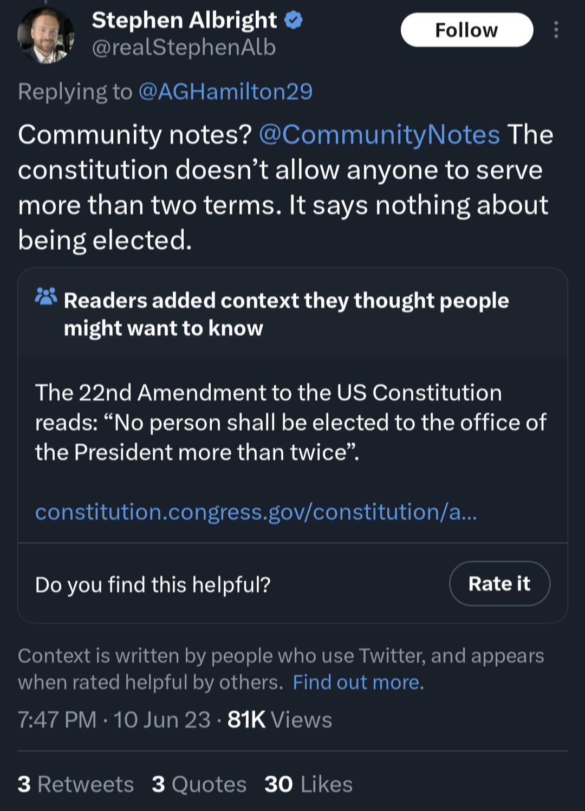
Task: Click the Readers added context header
Action: [x=287, y=314]
